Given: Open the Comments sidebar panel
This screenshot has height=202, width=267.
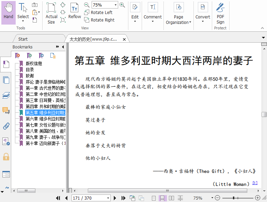Looking at the screenshot, I should point(6,111).
